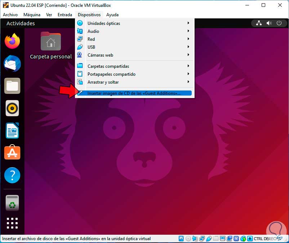The height and width of the screenshot is (243, 289).
Task: Click the USB status bar icon
Action: point(209,239)
